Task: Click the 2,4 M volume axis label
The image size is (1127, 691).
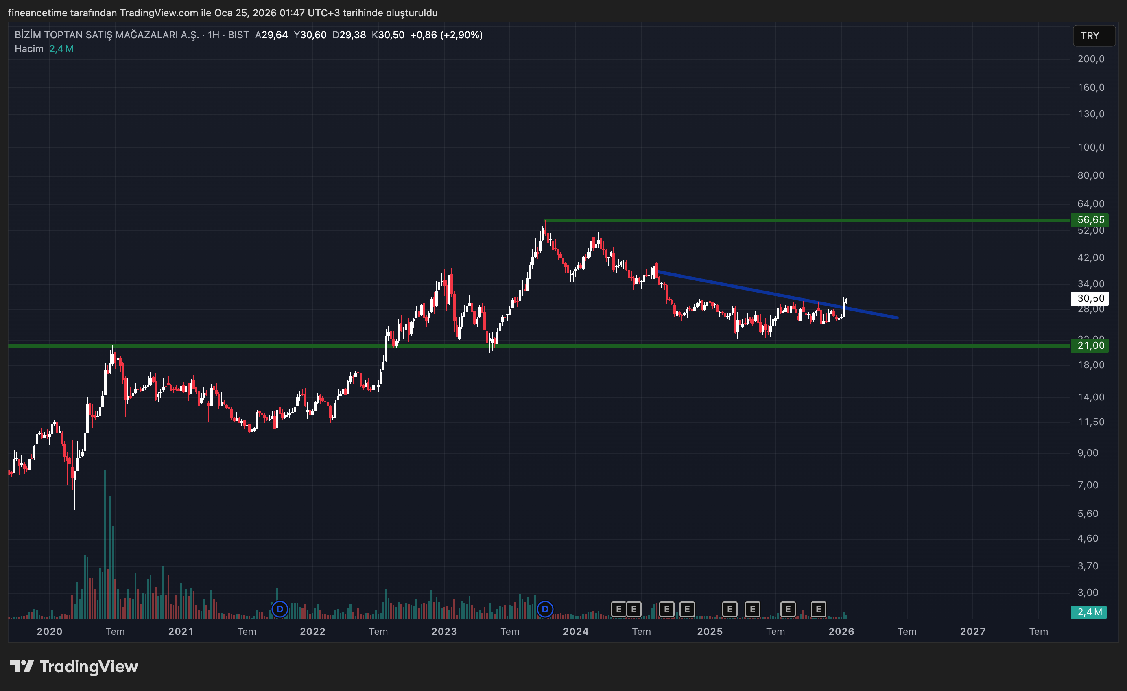Action: [1089, 612]
